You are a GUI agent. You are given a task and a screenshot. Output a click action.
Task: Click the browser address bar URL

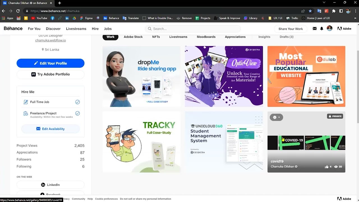coord(55,11)
